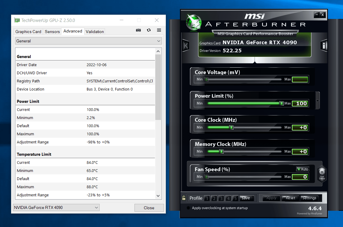Switch to the Sensors tab
343x227 pixels.
point(52,32)
